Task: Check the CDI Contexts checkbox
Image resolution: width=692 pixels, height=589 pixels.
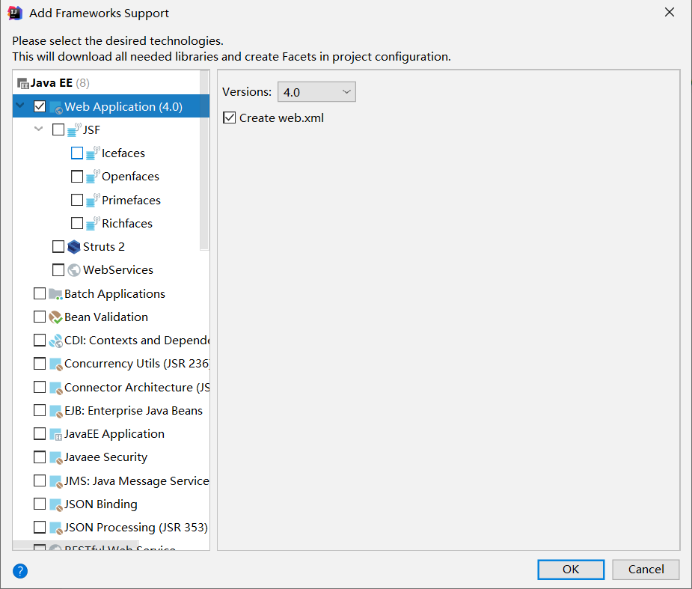Action: 40,340
